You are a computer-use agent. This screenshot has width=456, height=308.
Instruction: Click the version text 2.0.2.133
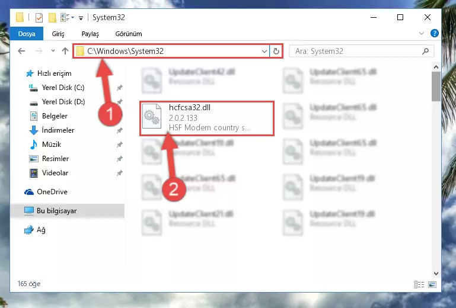tap(183, 118)
